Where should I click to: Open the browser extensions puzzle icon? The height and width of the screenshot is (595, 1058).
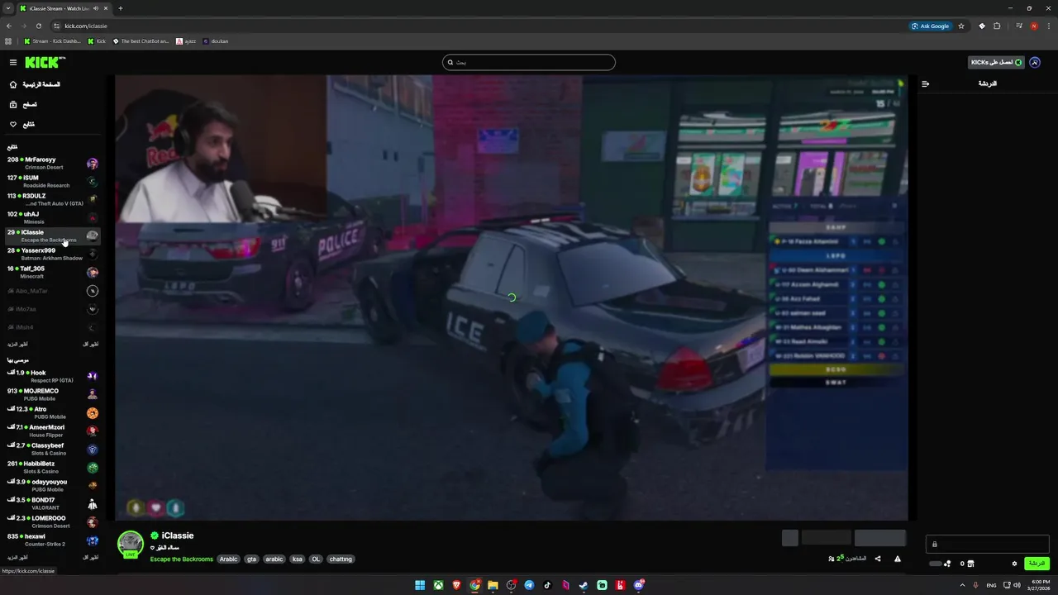997,26
